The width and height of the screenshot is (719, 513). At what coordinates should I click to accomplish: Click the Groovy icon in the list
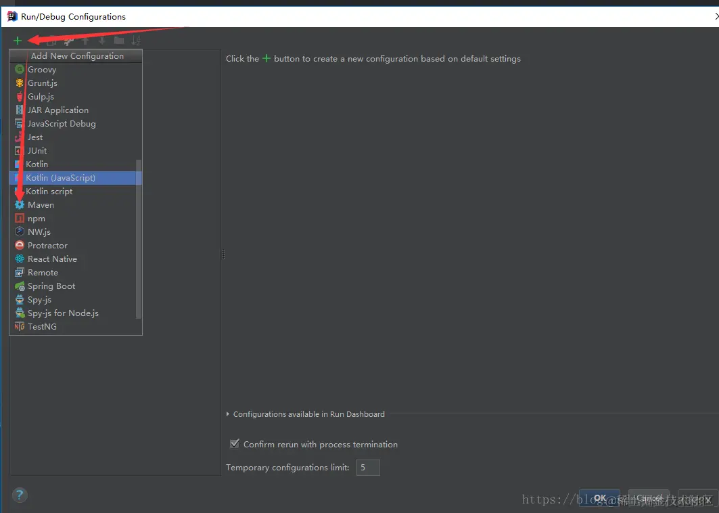[x=19, y=69]
